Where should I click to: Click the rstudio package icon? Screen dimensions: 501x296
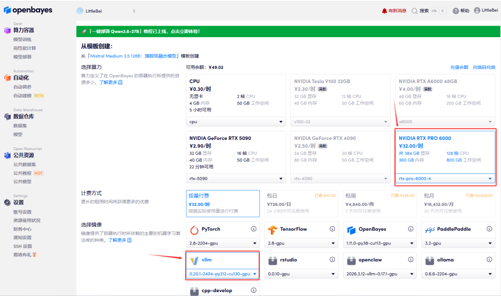273,261
